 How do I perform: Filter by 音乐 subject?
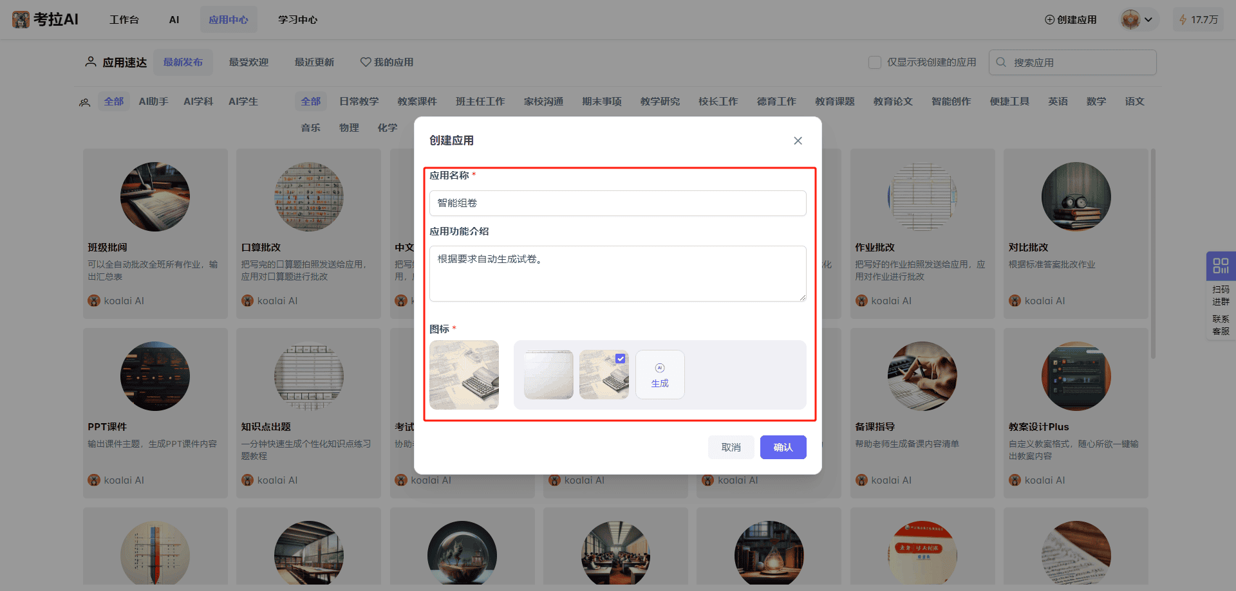pos(310,128)
